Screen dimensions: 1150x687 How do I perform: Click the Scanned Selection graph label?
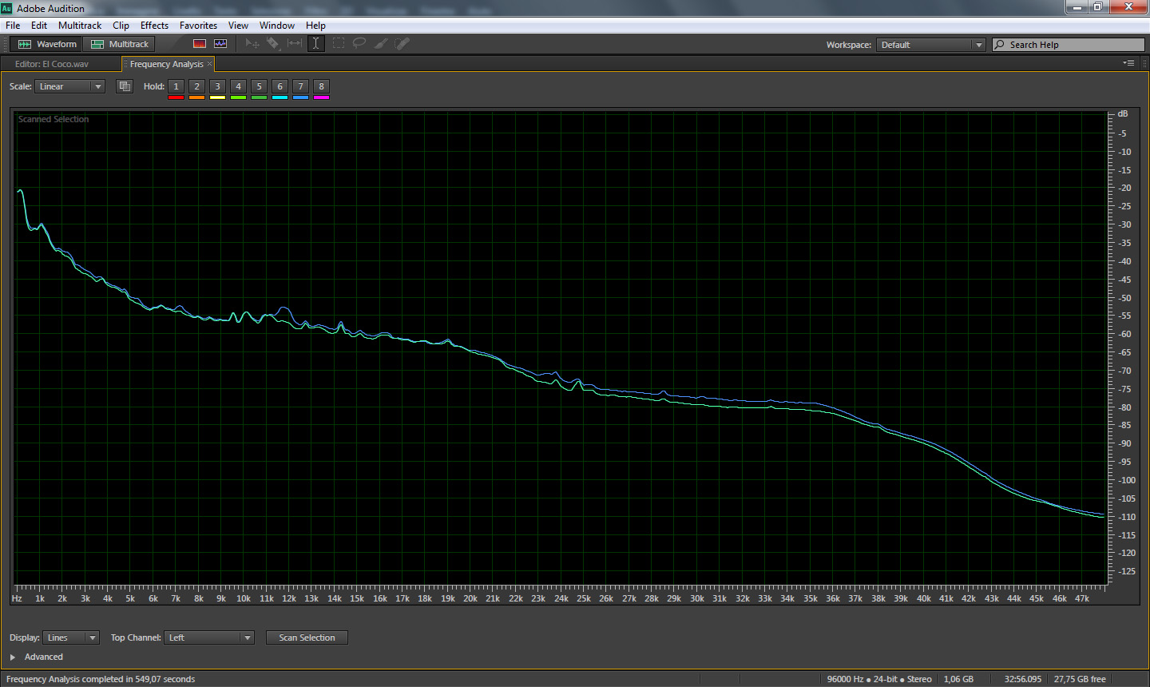click(54, 119)
